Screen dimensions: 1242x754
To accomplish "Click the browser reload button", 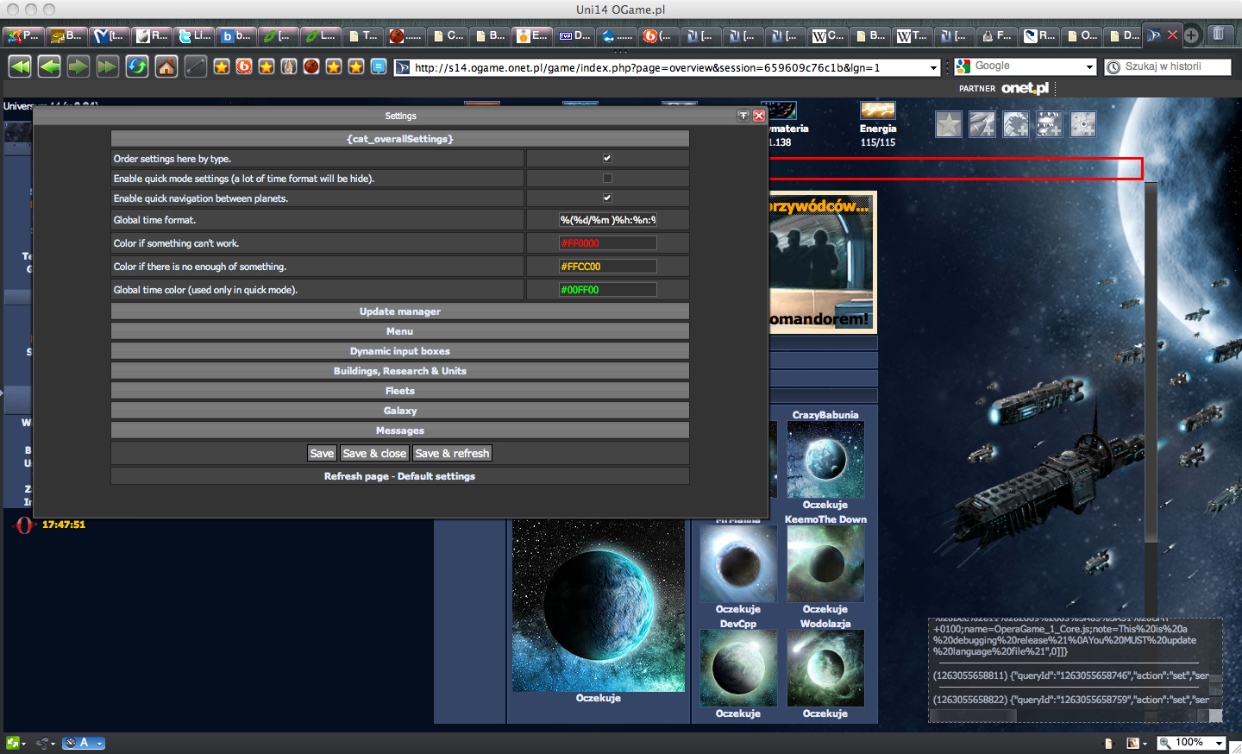I will [137, 66].
